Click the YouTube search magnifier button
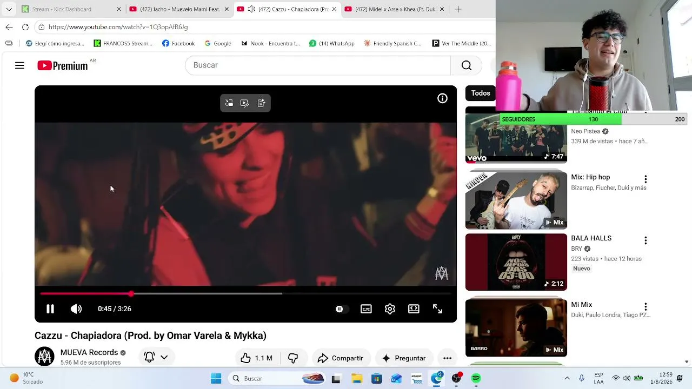 (x=467, y=65)
